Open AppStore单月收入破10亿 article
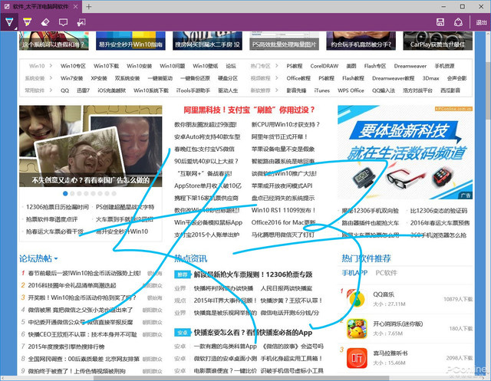The image size is (491, 381). click(208, 186)
